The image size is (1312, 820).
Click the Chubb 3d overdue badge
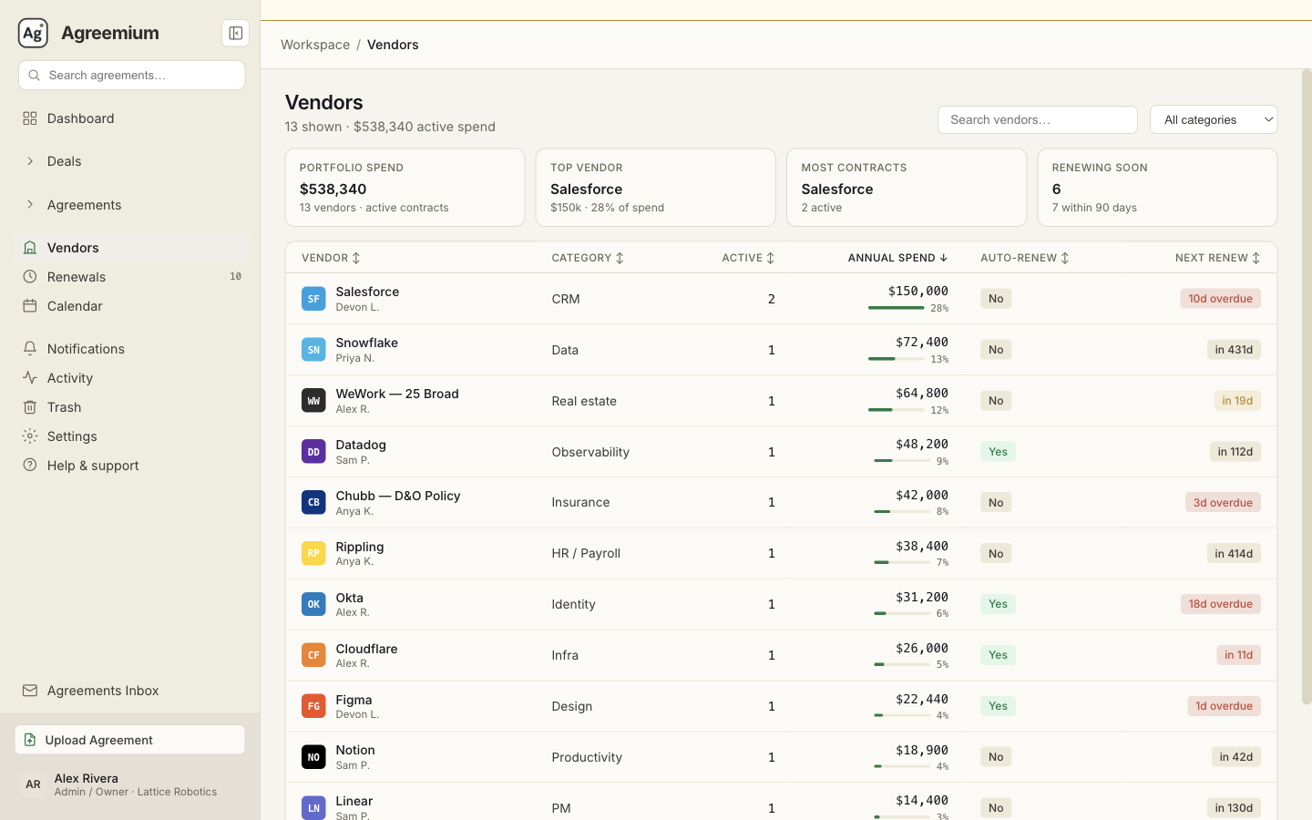(x=1223, y=503)
